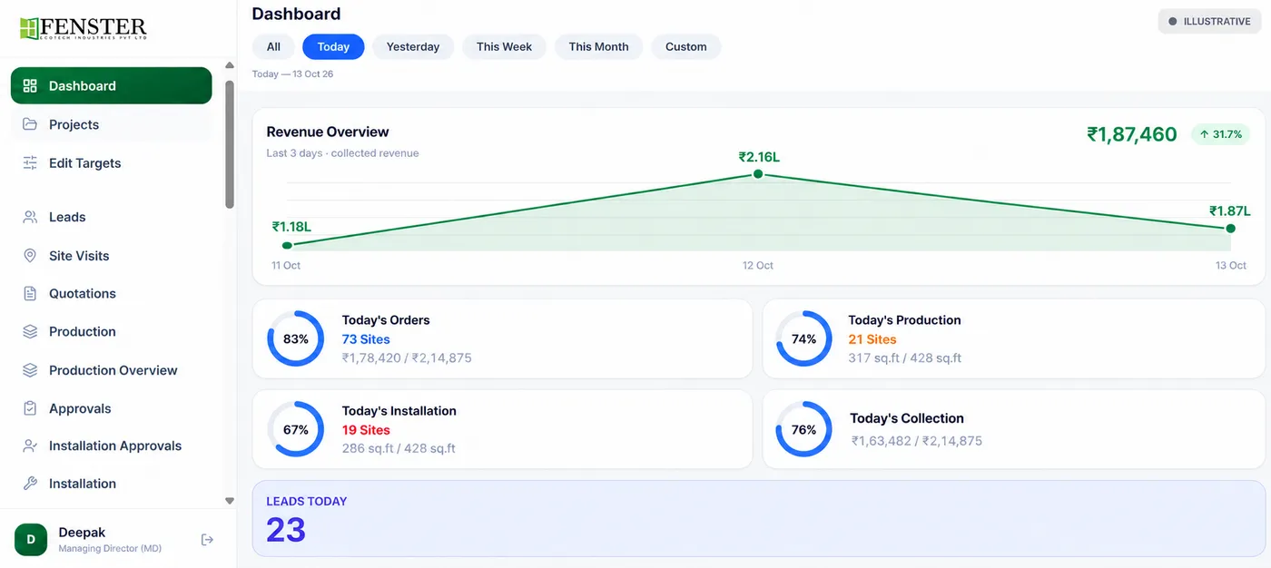Click the Approvals clipboard icon
The image size is (1271, 568).
pyautogui.click(x=30, y=408)
